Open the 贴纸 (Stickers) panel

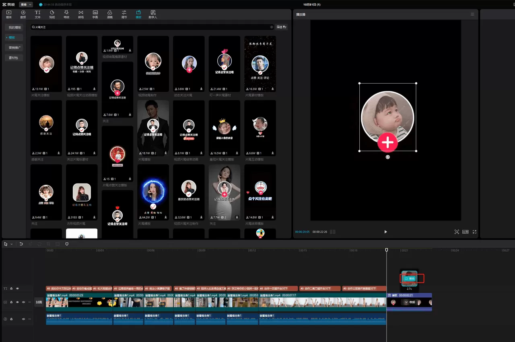(x=52, y=14)
